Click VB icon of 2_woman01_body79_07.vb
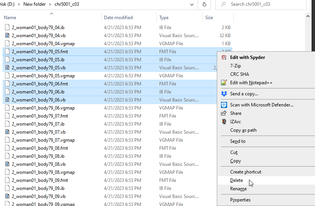This screenshot has height=206, width=315. [7, 132]
